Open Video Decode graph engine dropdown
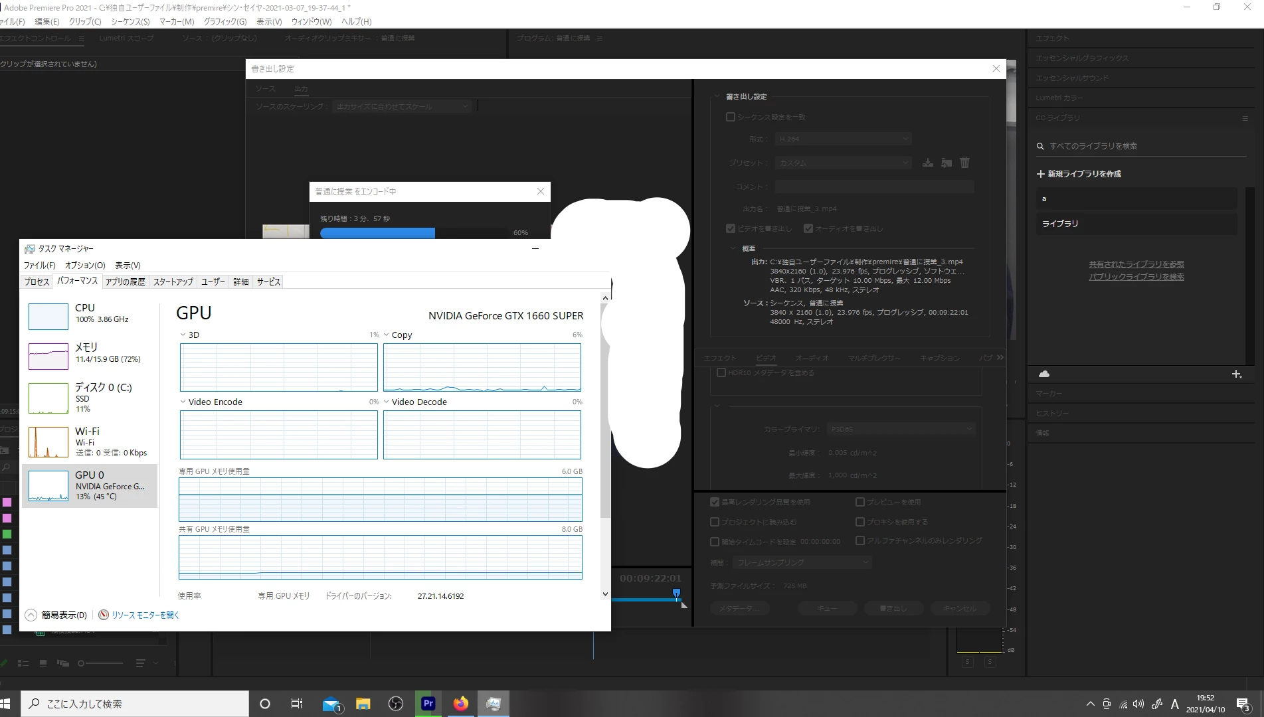Image resolution: width=1264 pixels, height=717 pixels. (x=387, y=402)
